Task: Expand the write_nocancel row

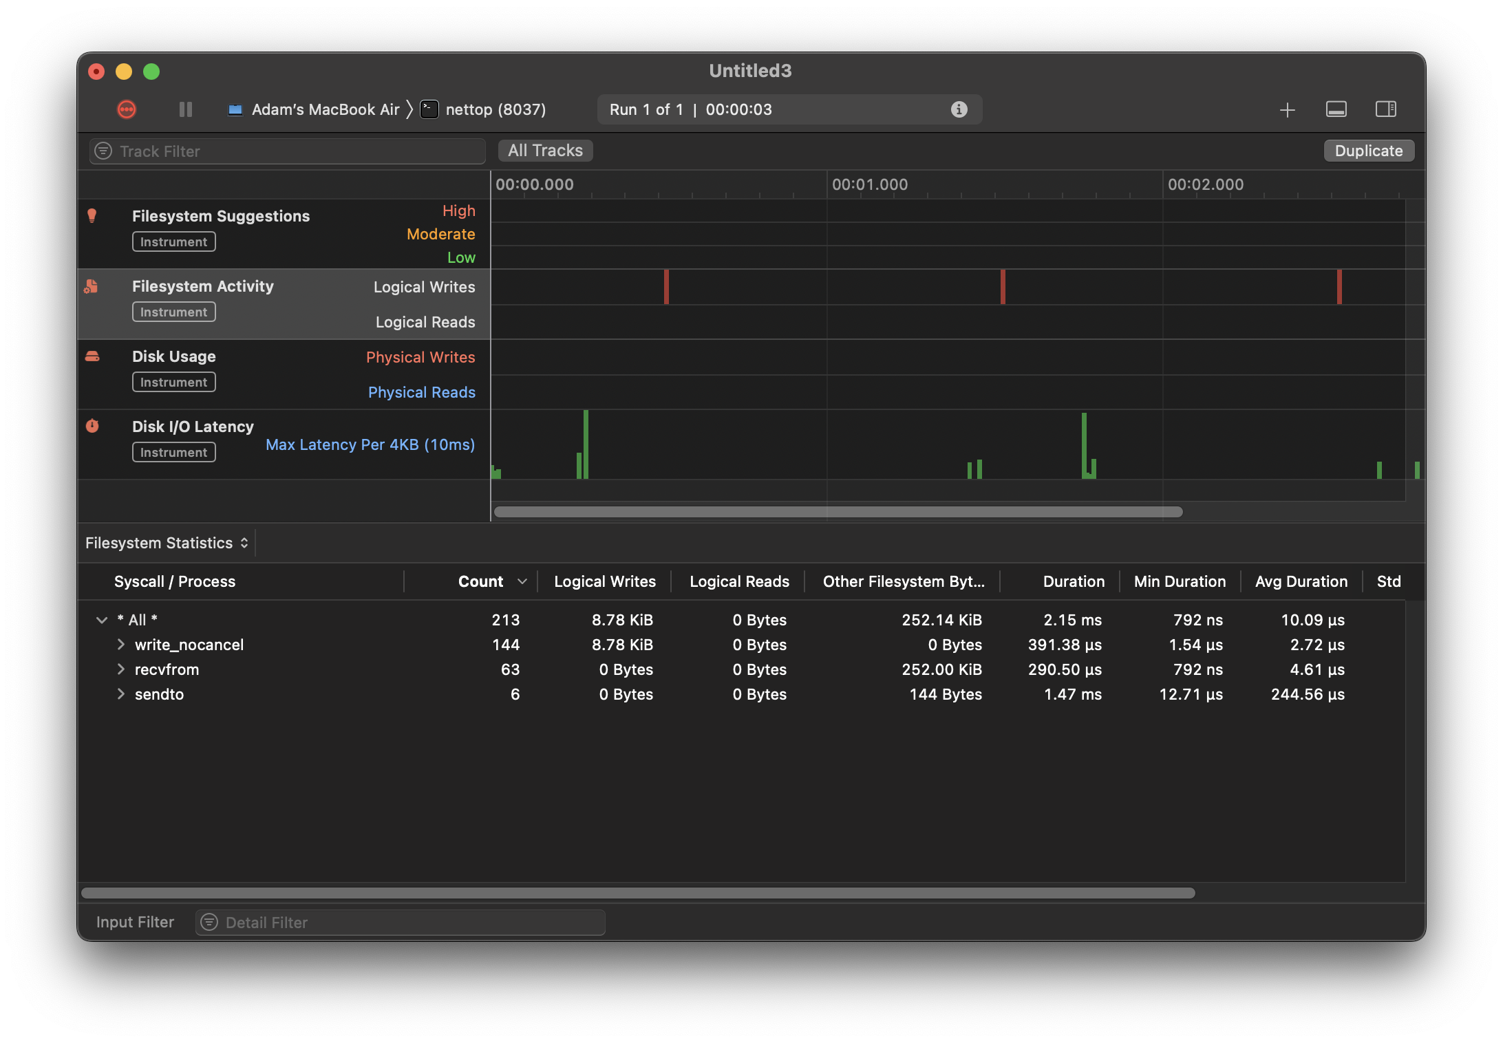Action: coord(121,644)
